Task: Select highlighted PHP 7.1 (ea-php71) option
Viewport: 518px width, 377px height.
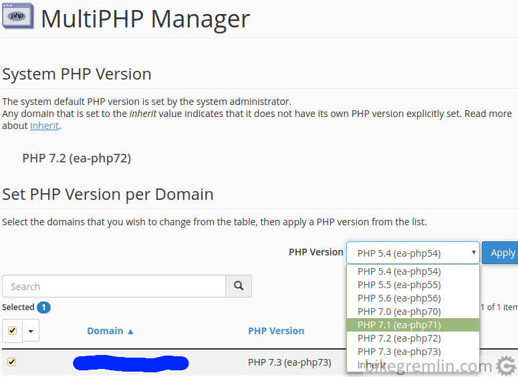Action: tap(412, 325)
